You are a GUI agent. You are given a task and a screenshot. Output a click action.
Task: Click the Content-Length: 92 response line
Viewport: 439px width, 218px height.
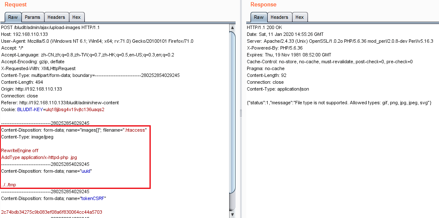266,75
